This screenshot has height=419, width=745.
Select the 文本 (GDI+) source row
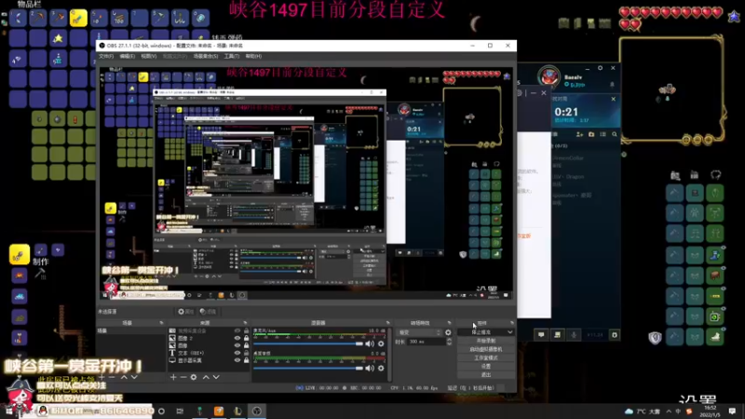point(208,353)
